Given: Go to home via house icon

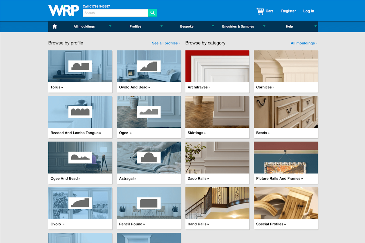Looking at the screenshot, I should pyautogui.click(x=55, y=26).
